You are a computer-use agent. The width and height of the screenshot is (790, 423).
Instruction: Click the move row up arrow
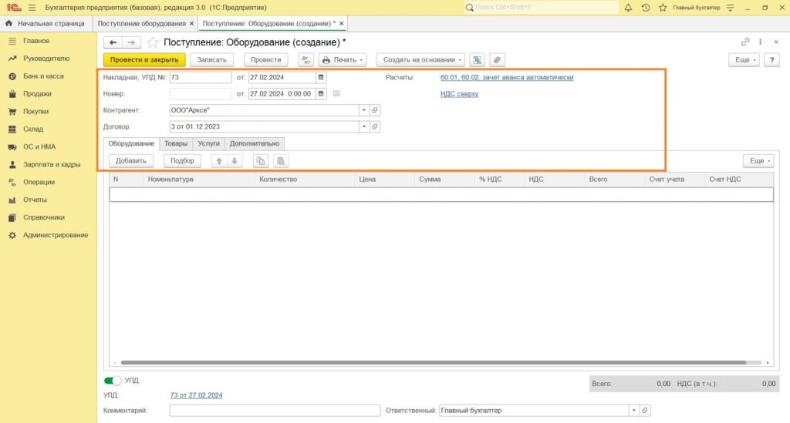click(x=218, y=161)
